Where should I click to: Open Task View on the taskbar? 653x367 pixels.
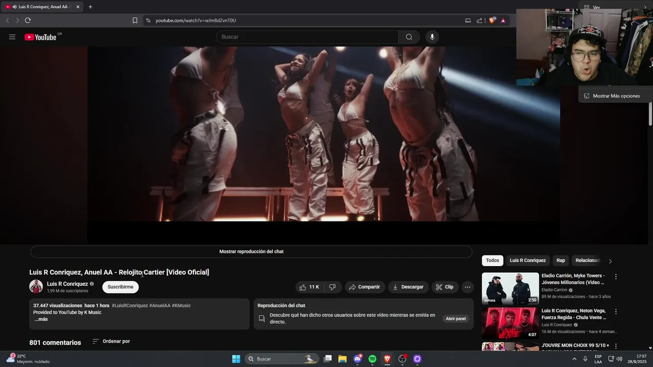tap(328, 359)
